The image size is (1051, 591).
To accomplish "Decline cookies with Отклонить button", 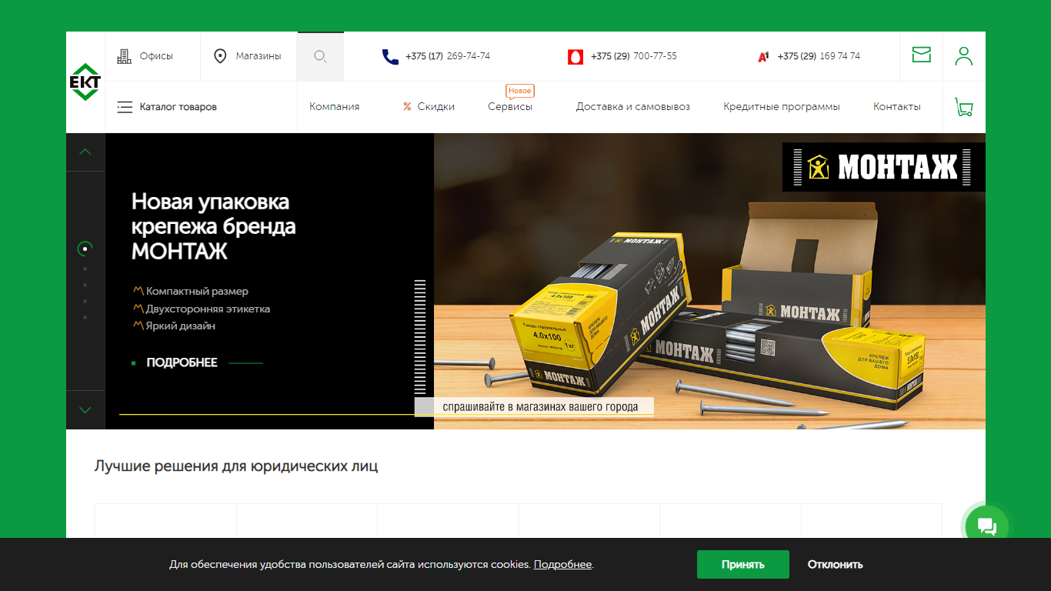I will pyautogui.click(x=835, y=565).
